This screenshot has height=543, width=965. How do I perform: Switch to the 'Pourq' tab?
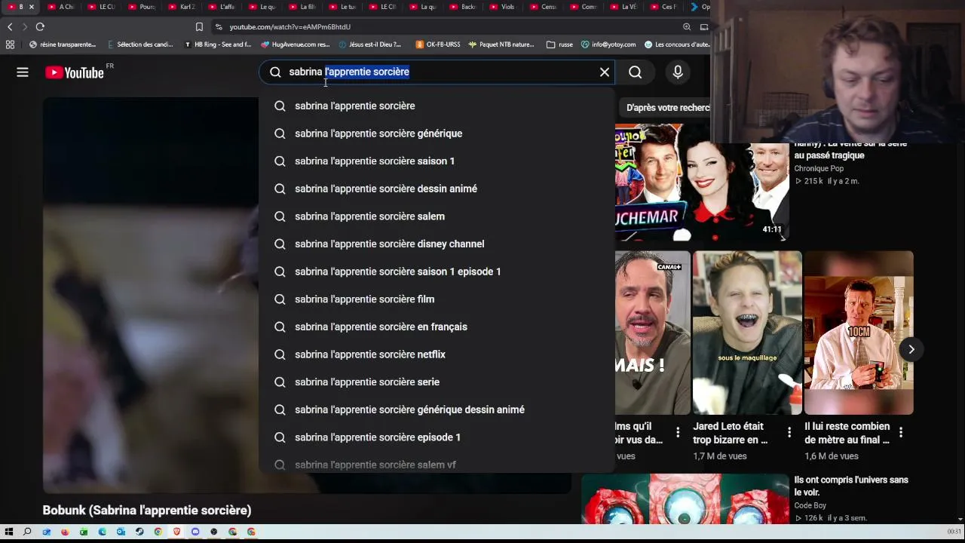[142, 7]
